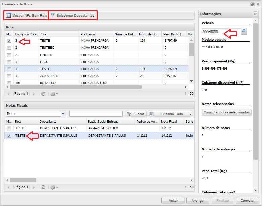Check the TESTE PRE-CARGA route checkbox
This screenshot has width=263, height=207.
[x=9, y=69]
